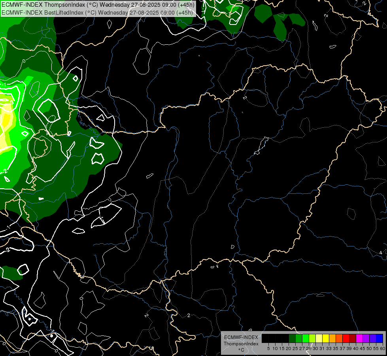Click legend tick value 33

329,348
